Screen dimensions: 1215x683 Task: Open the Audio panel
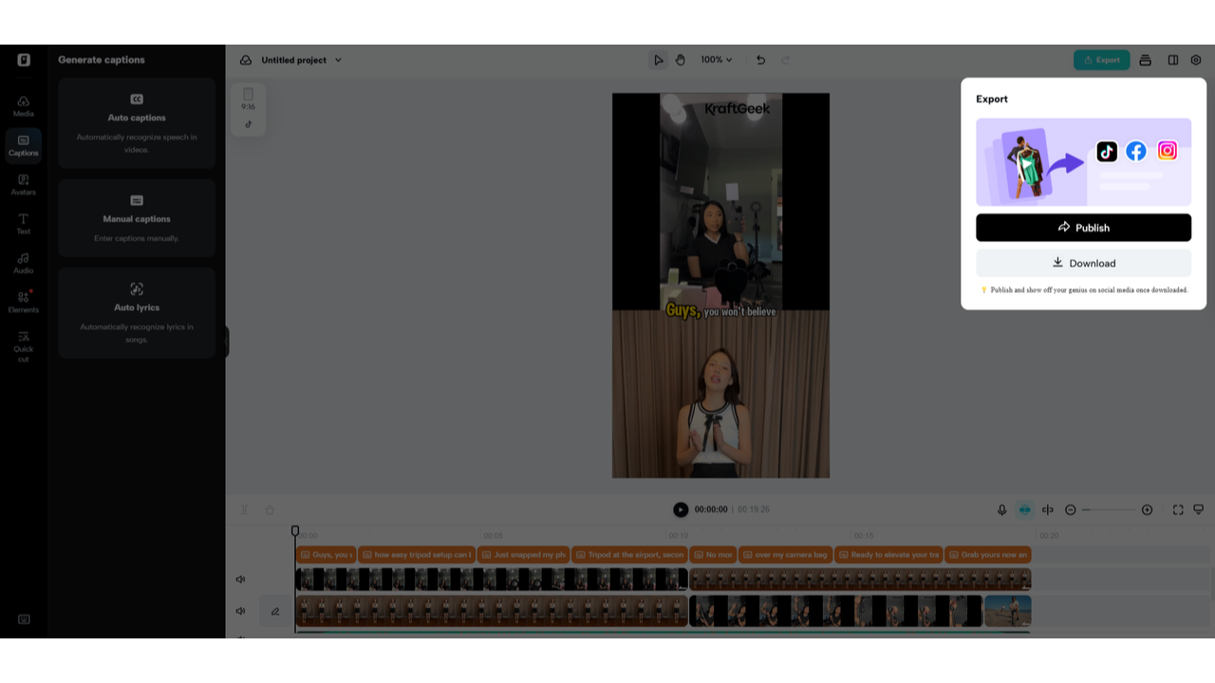click(x=23, y=264)
